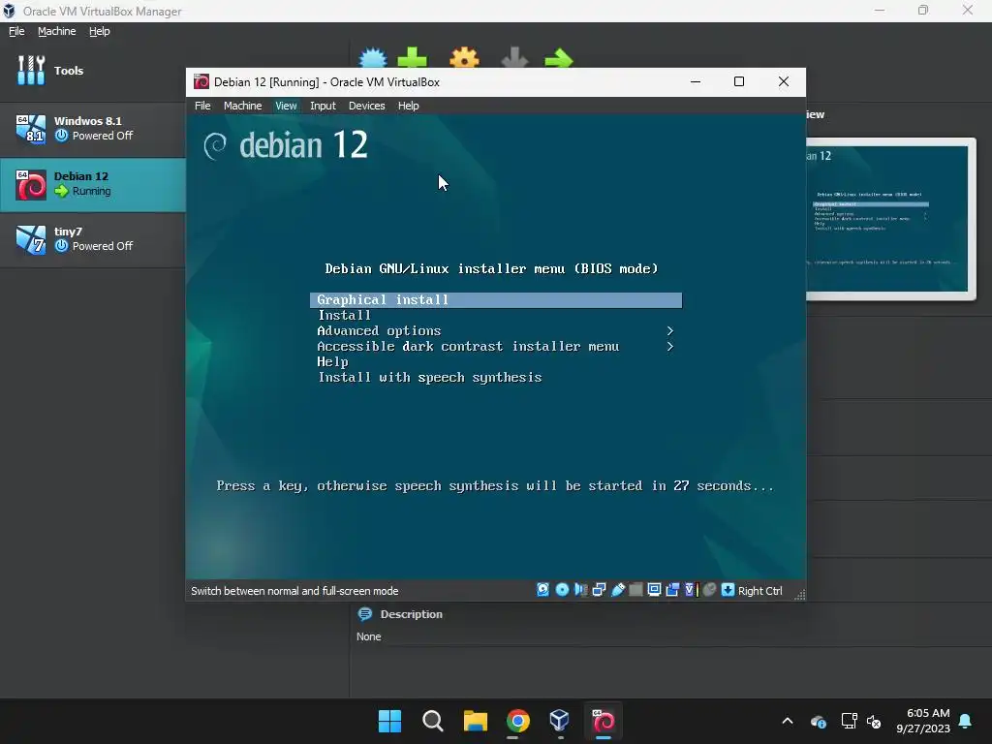The height and width of the screenshot is (744, 992).
Task: Click the Description speech bubble icon
Action: pyautogui.click(x=365, y=613)
